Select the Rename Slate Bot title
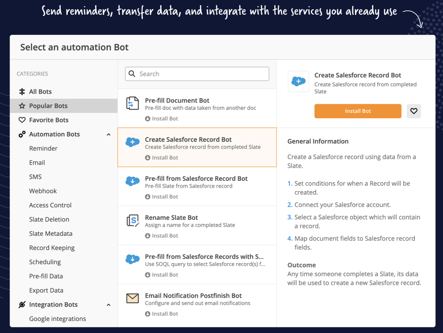This screenshot has width=443, height=333. (171, 218)
